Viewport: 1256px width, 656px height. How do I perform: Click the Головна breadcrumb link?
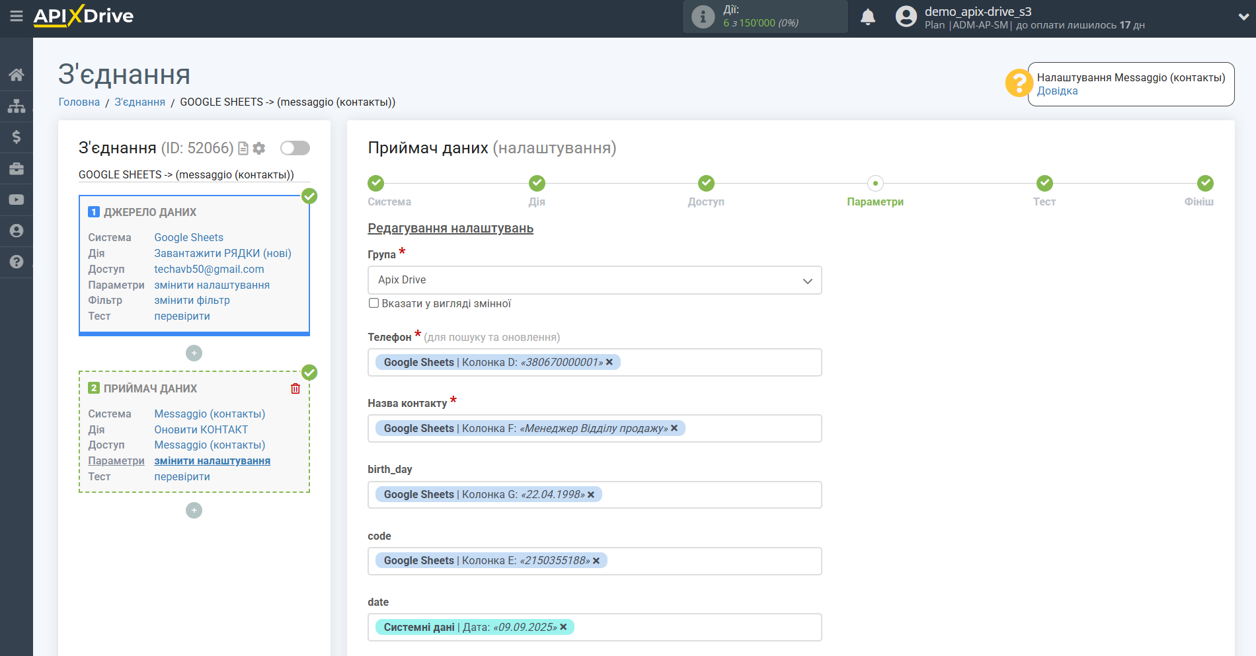79,102
